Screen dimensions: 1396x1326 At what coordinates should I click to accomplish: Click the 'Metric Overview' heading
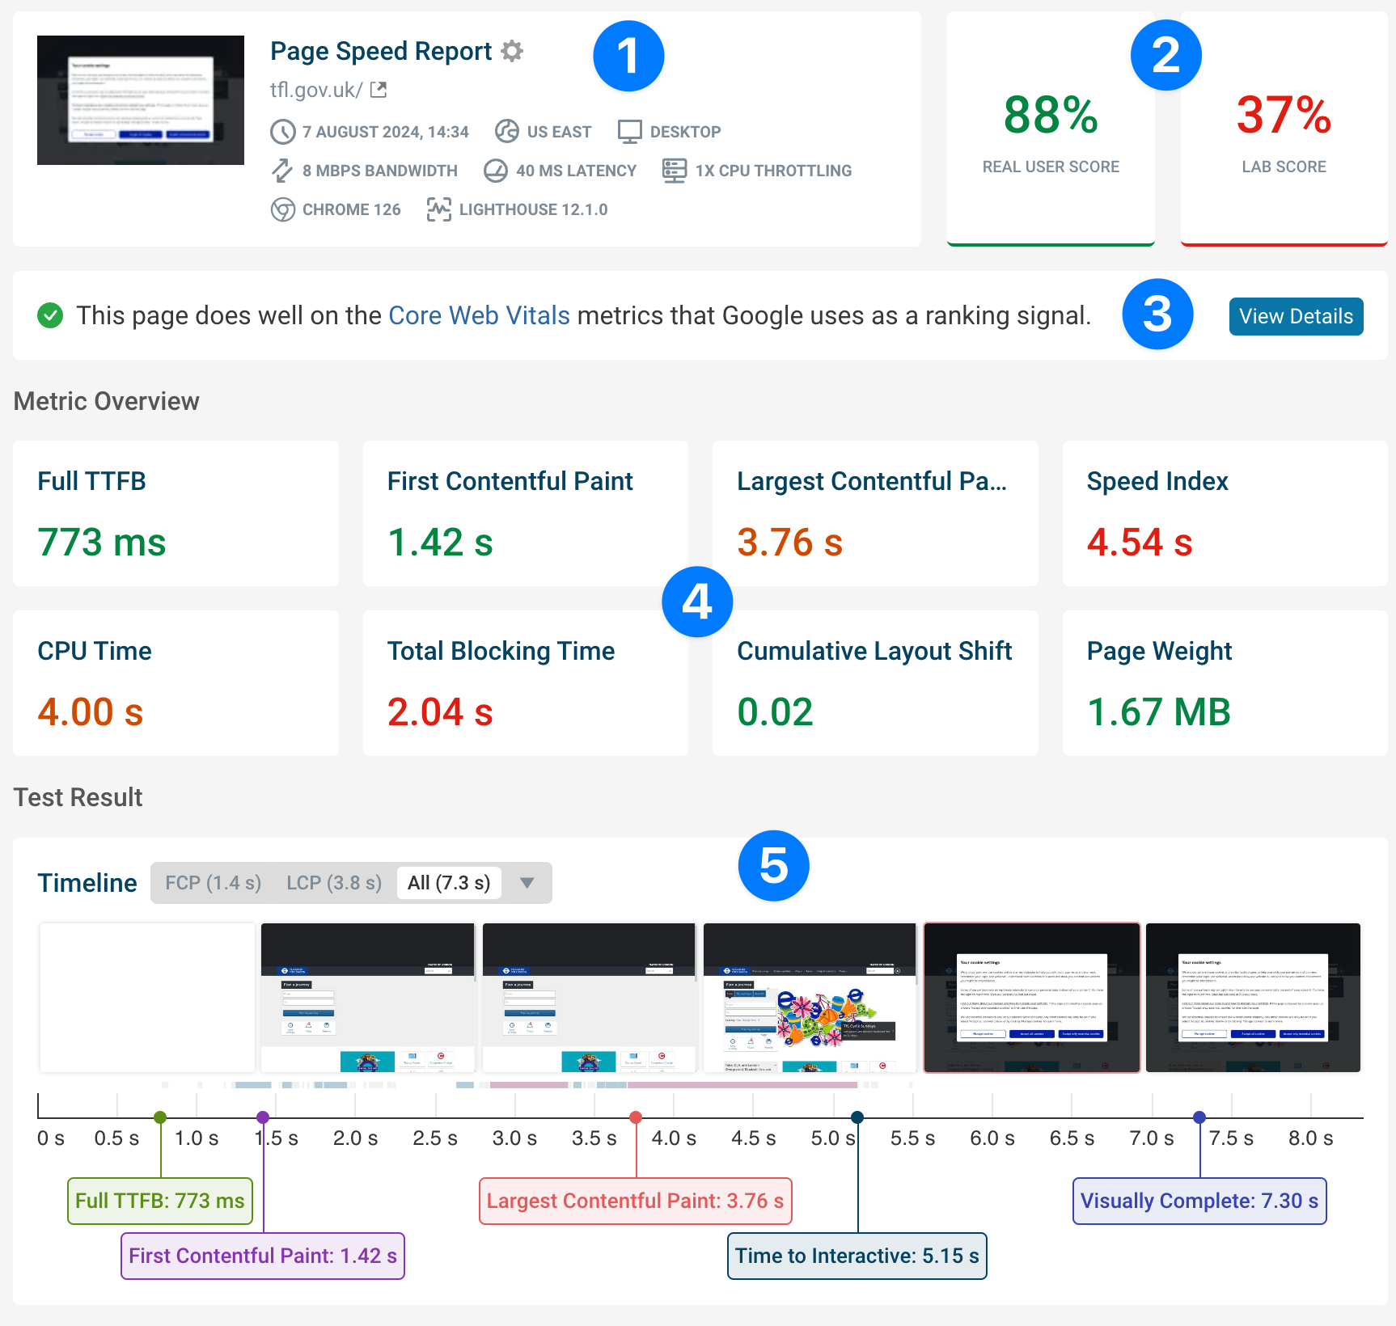coord(107,401)
